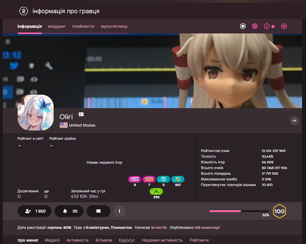Click the Рейтинг країни label
This screenshot has width=306, height=244.
(63, 139)
